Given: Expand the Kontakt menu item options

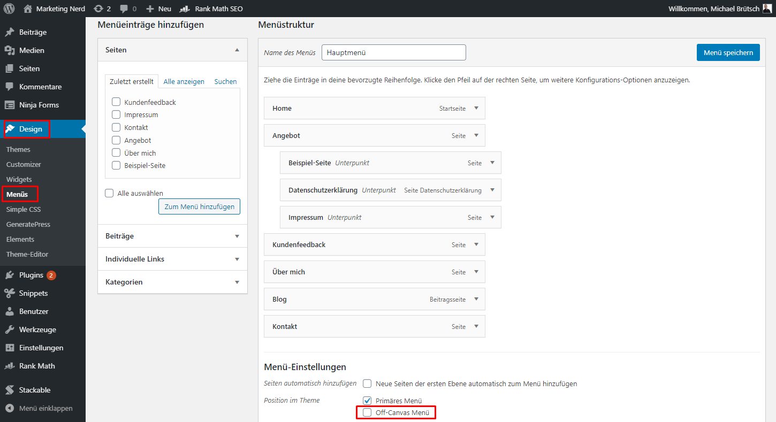Looking at the screenshot, I should tap(476, 326).
